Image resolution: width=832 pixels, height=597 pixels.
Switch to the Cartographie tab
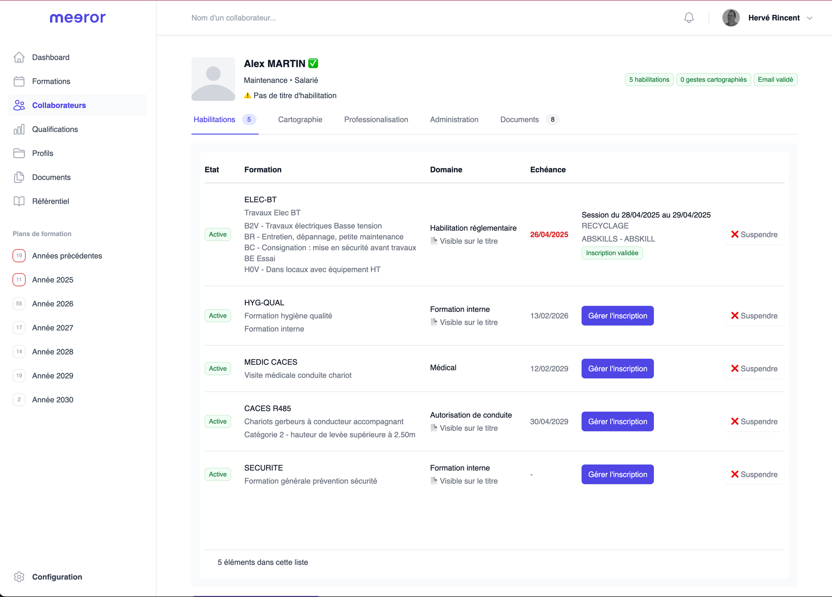click(300, 120)
